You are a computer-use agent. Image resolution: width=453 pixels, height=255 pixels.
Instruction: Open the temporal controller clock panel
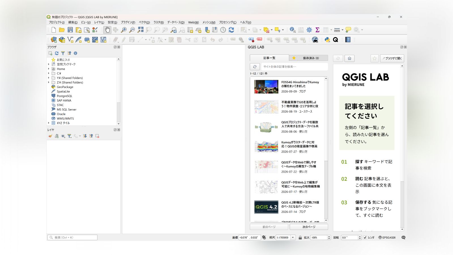click(223, 30)
